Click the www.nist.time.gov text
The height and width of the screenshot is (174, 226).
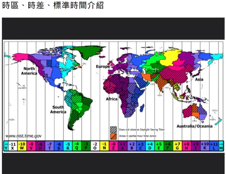click(24, 136)
